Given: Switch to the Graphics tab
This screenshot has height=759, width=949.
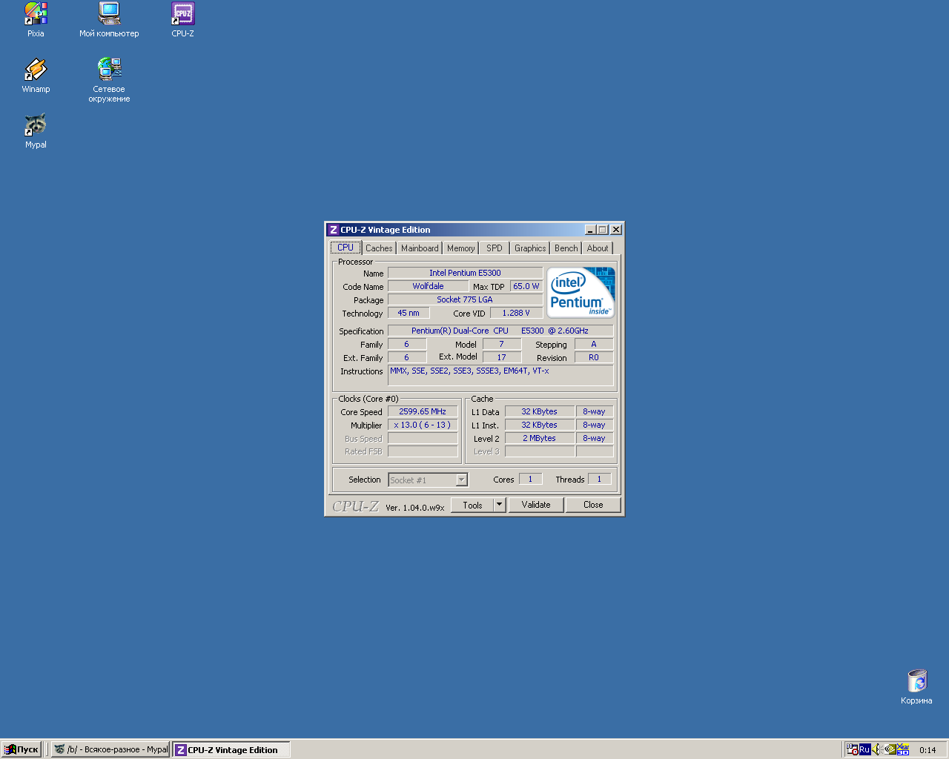Looking at the screenshot, I should [x=529, y=248].
